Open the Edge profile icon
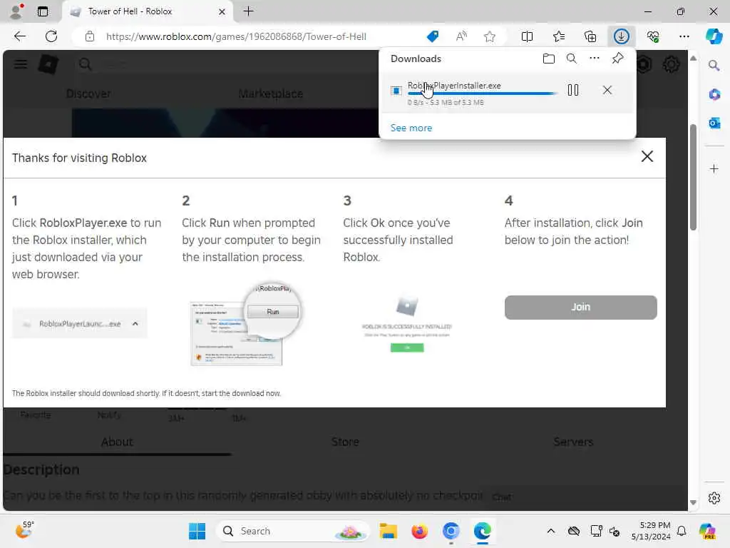Image resolution: width=730 pixels, height=548 pixels. click(16, 11)
